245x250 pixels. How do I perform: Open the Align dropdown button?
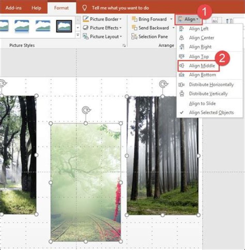(189, 19)
